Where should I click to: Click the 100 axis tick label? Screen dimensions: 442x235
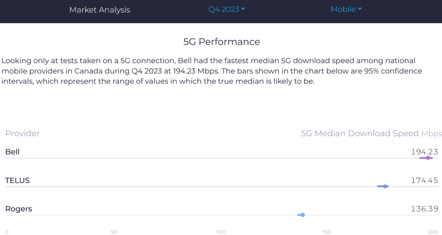coord(221,232)
